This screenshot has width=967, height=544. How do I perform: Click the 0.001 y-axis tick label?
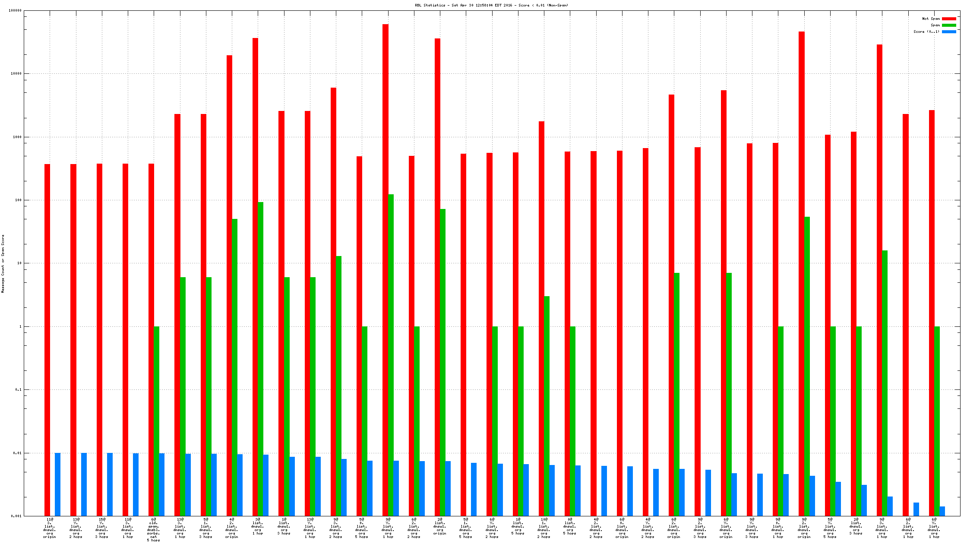16,516
